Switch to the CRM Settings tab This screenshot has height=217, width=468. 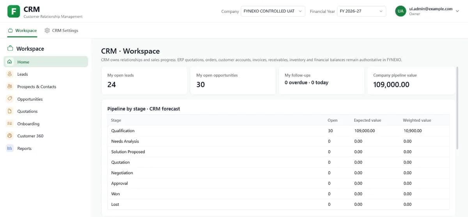pyautogui.click(x=61, y=30)
